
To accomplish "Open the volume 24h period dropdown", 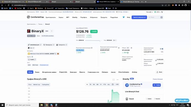I will click(128, 48).
